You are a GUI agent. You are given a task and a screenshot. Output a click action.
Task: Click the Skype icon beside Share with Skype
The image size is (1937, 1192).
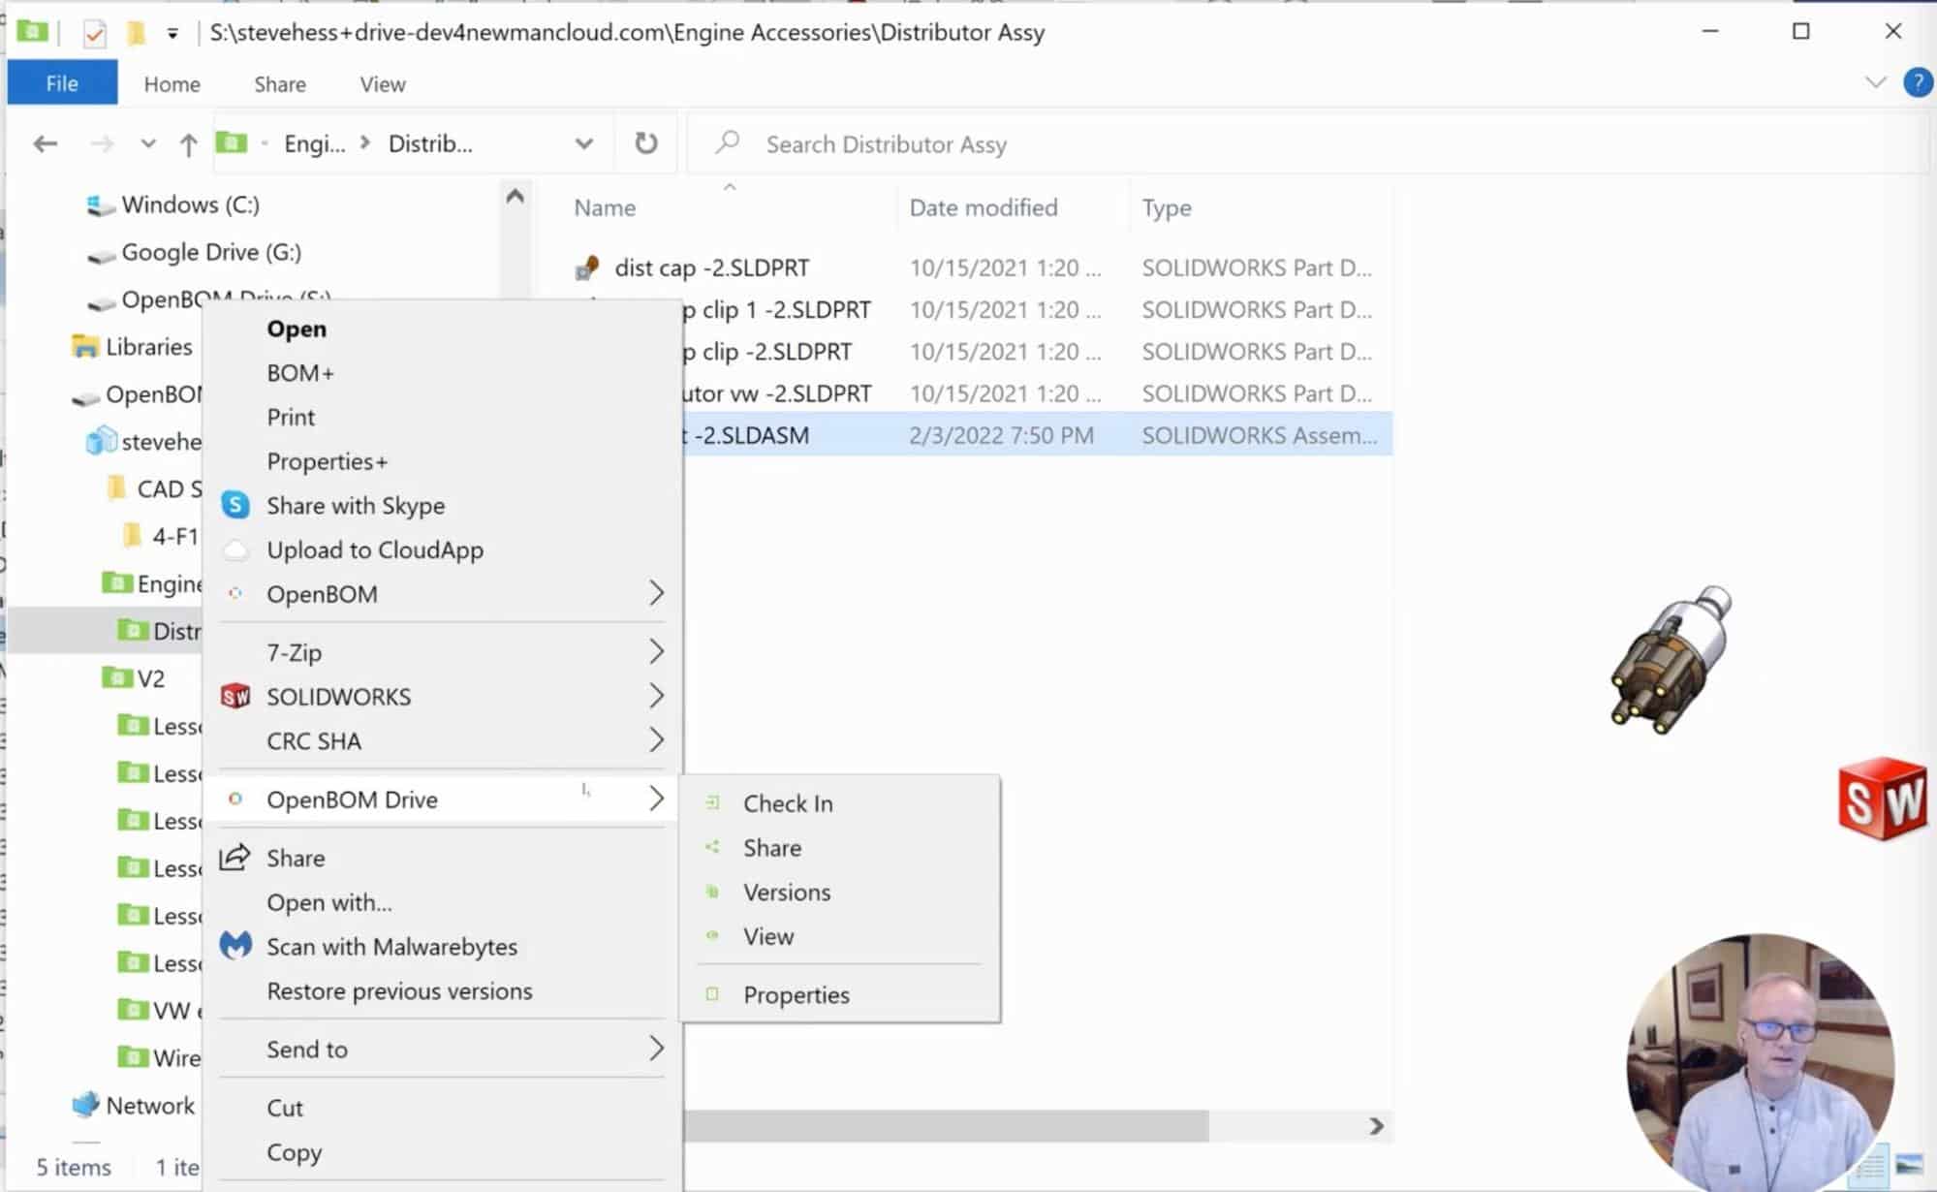(235, 505)
